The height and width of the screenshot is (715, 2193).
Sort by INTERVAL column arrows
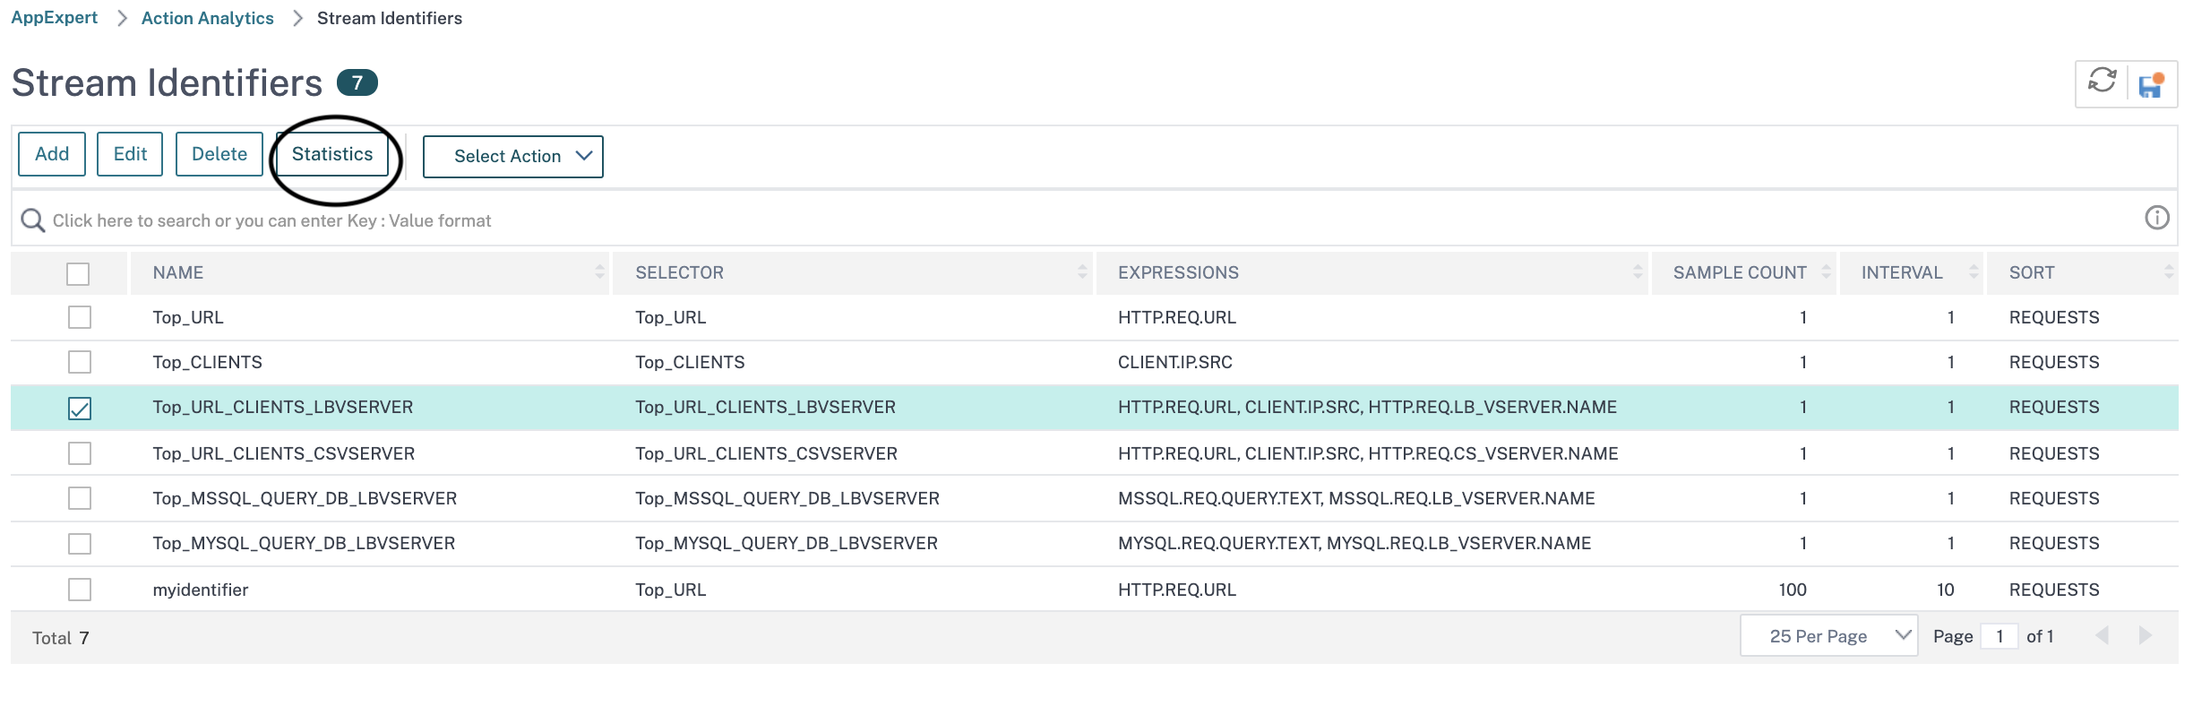point(1974,272)
